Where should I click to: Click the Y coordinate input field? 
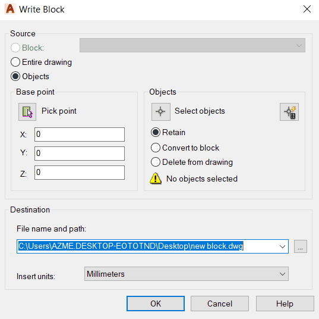pos(80,154)
